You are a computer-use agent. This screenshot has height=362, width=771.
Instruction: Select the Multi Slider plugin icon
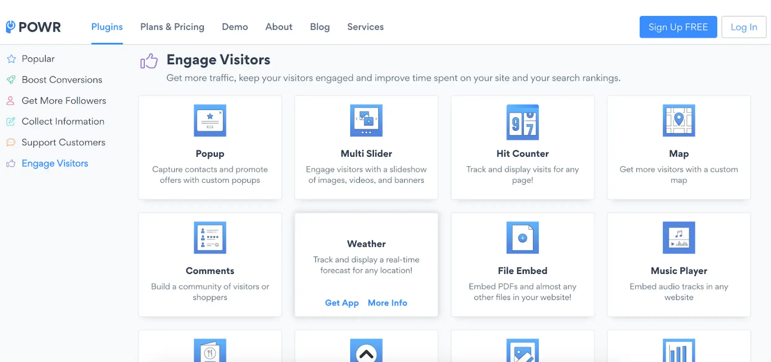click(366, 121)
